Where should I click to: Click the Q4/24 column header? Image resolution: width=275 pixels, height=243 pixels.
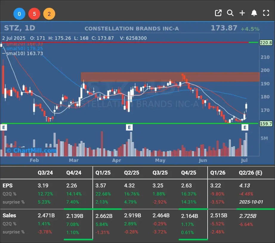[x=74, y=173]
